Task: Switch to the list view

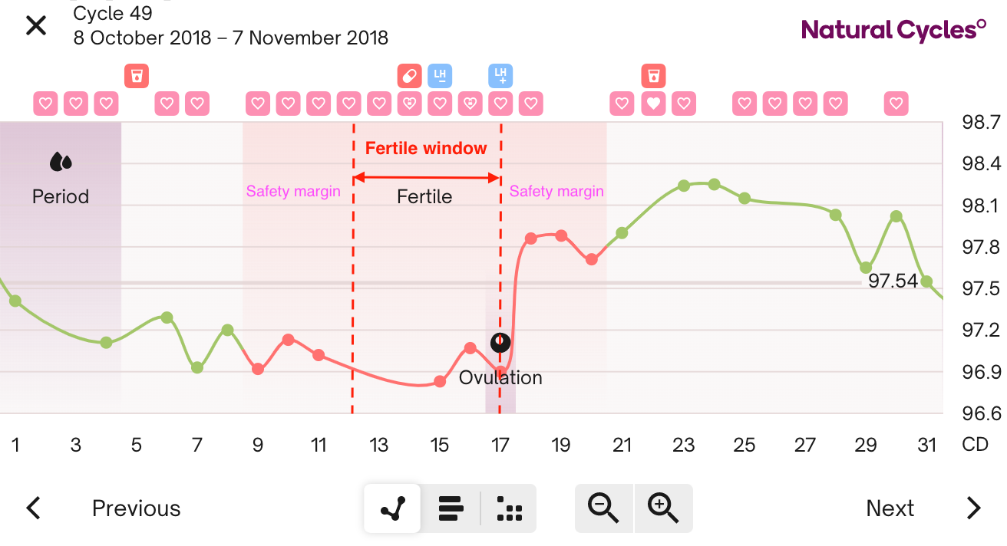Action: (450, 508)
